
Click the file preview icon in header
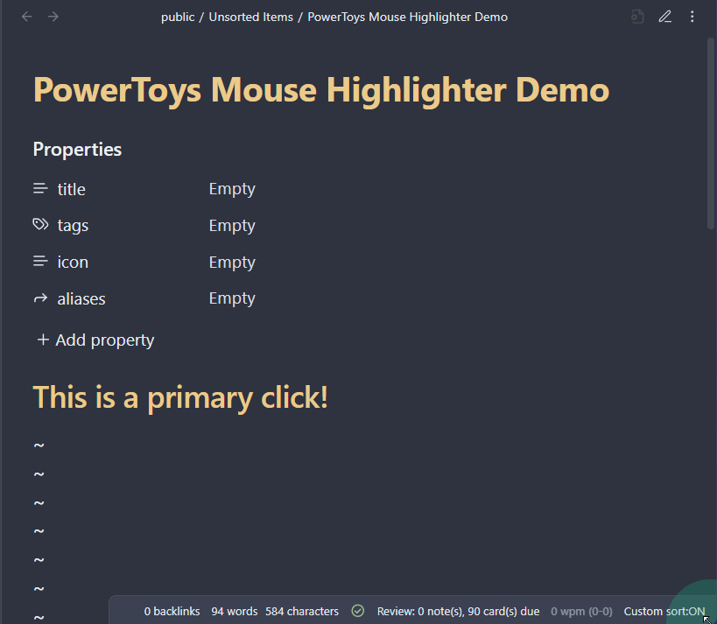pyautogui.click(x=637, y=17)
